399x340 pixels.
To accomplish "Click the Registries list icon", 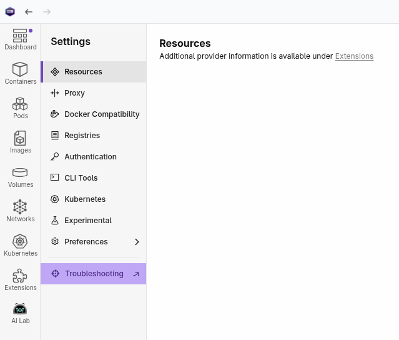I will (55, 135).
